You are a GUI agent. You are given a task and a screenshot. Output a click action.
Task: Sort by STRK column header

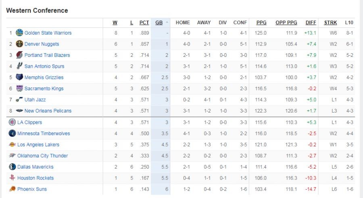(x=330, y=23)
